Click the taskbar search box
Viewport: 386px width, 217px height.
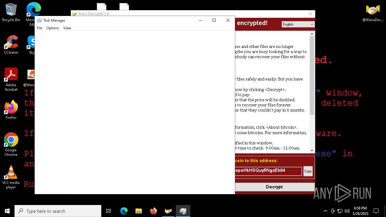58,211
